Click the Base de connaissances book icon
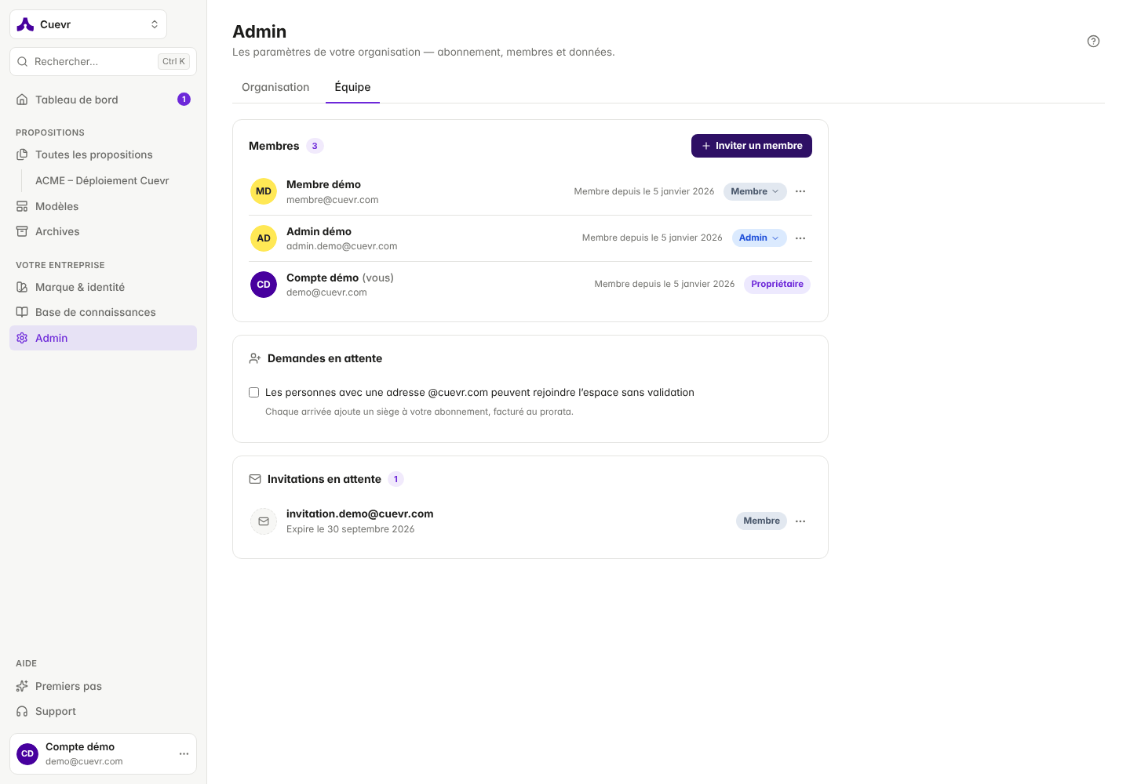This screenshot has width=1130, height=784. point(22,312)
